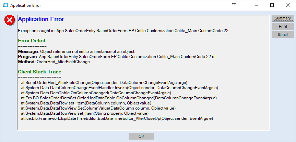296x142 pixels.
Task: Click the Client Stack Trace heading
Action: coord(40,72)
